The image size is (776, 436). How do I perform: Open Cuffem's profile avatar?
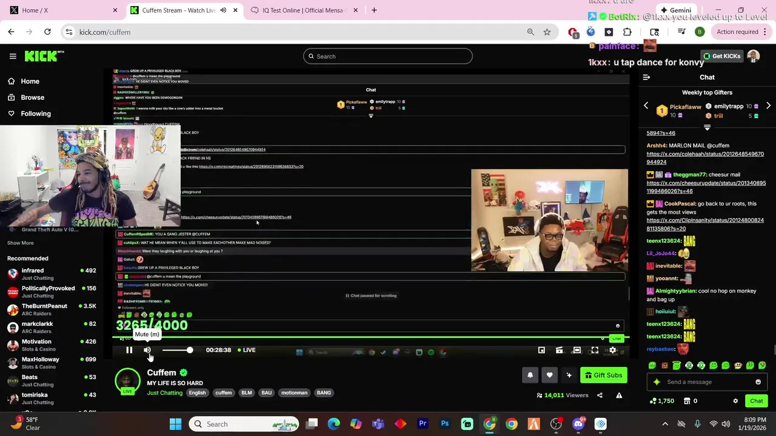point(127,381)
